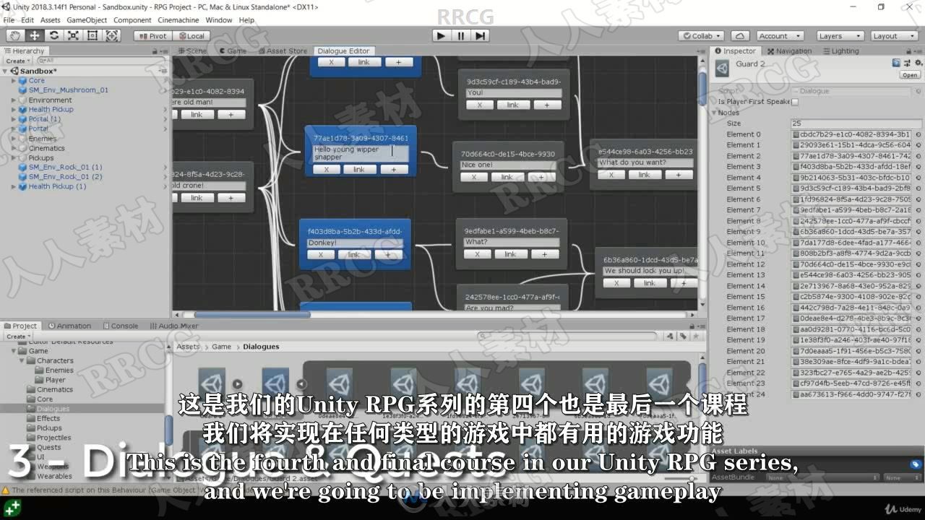Click the asset labels blue tag icon

[x=915, y=464]
